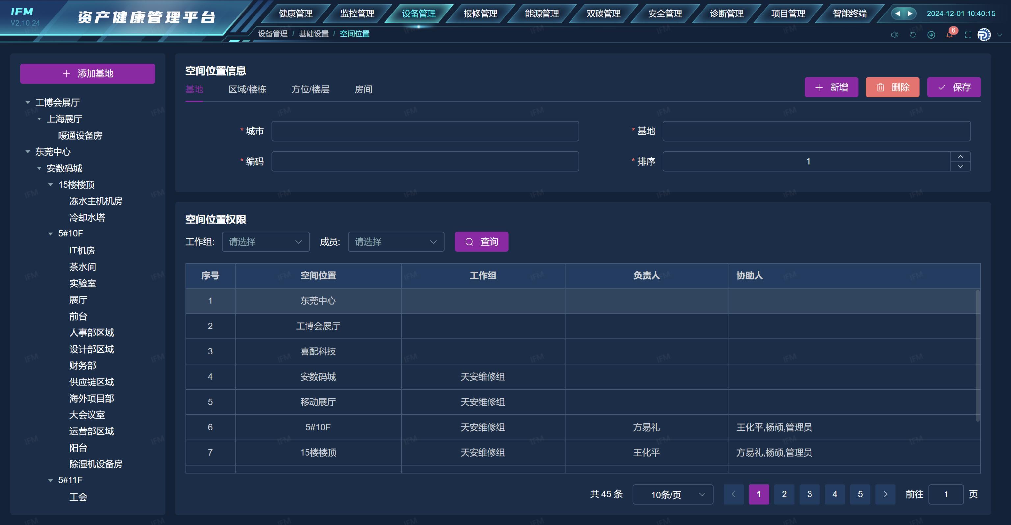Collapse the 5#10F tree node
The height and width of the screenshot is (525, 1011).
[x=50, y=233]
